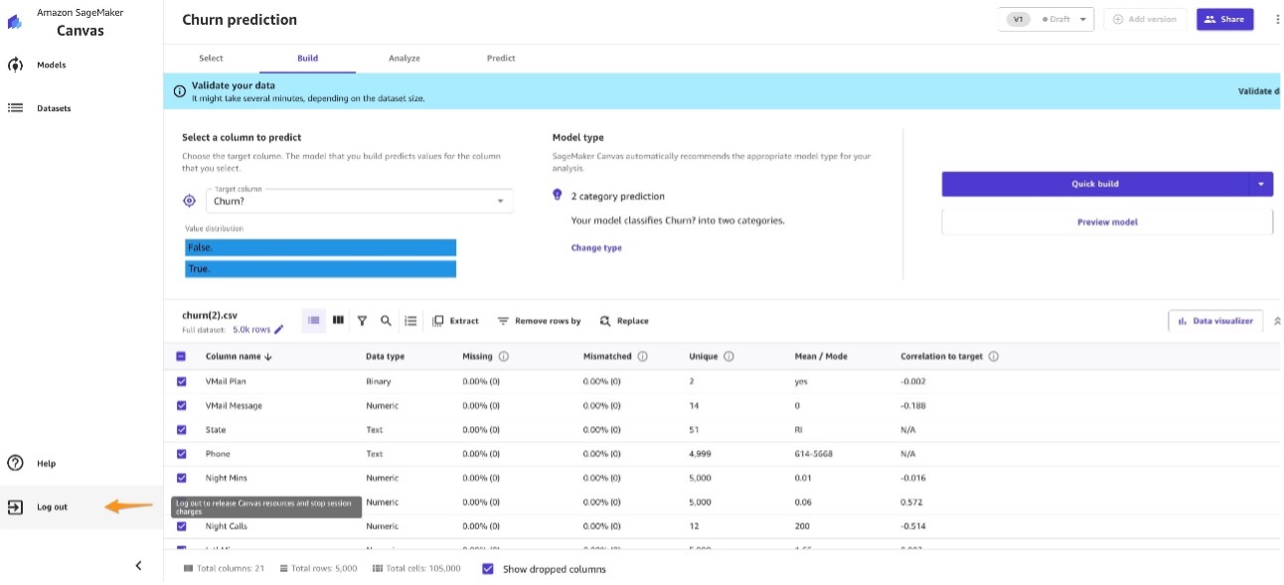This screenshot has width=1284, height=585.
Task: Uncheck the Night Mins column checkbox
Action: [181, 478]
